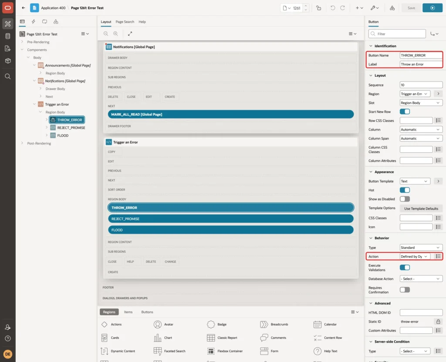Expand the Pre-Rendering tree node

coord(22,42)
